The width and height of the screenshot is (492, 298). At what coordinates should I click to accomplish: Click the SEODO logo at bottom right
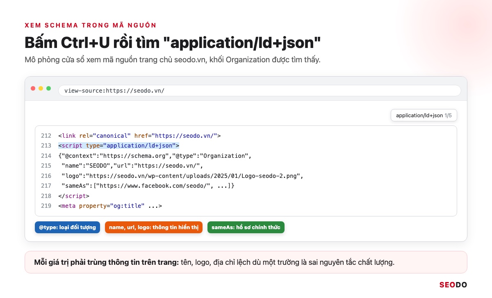point(453,285)
